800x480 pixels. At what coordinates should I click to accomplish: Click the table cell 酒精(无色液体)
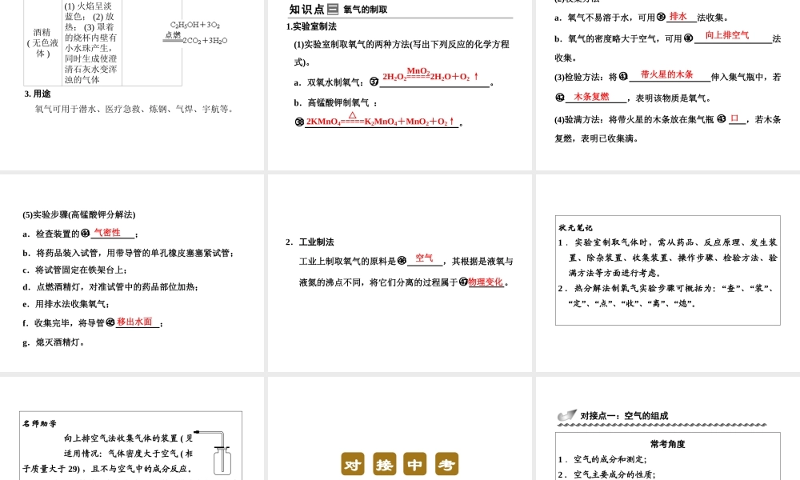pyautogui.click(x=42, y=43)
